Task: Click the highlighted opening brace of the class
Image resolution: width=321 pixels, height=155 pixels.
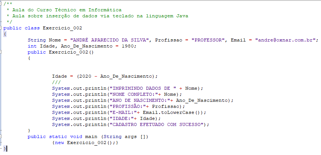Action: (5, 34)
